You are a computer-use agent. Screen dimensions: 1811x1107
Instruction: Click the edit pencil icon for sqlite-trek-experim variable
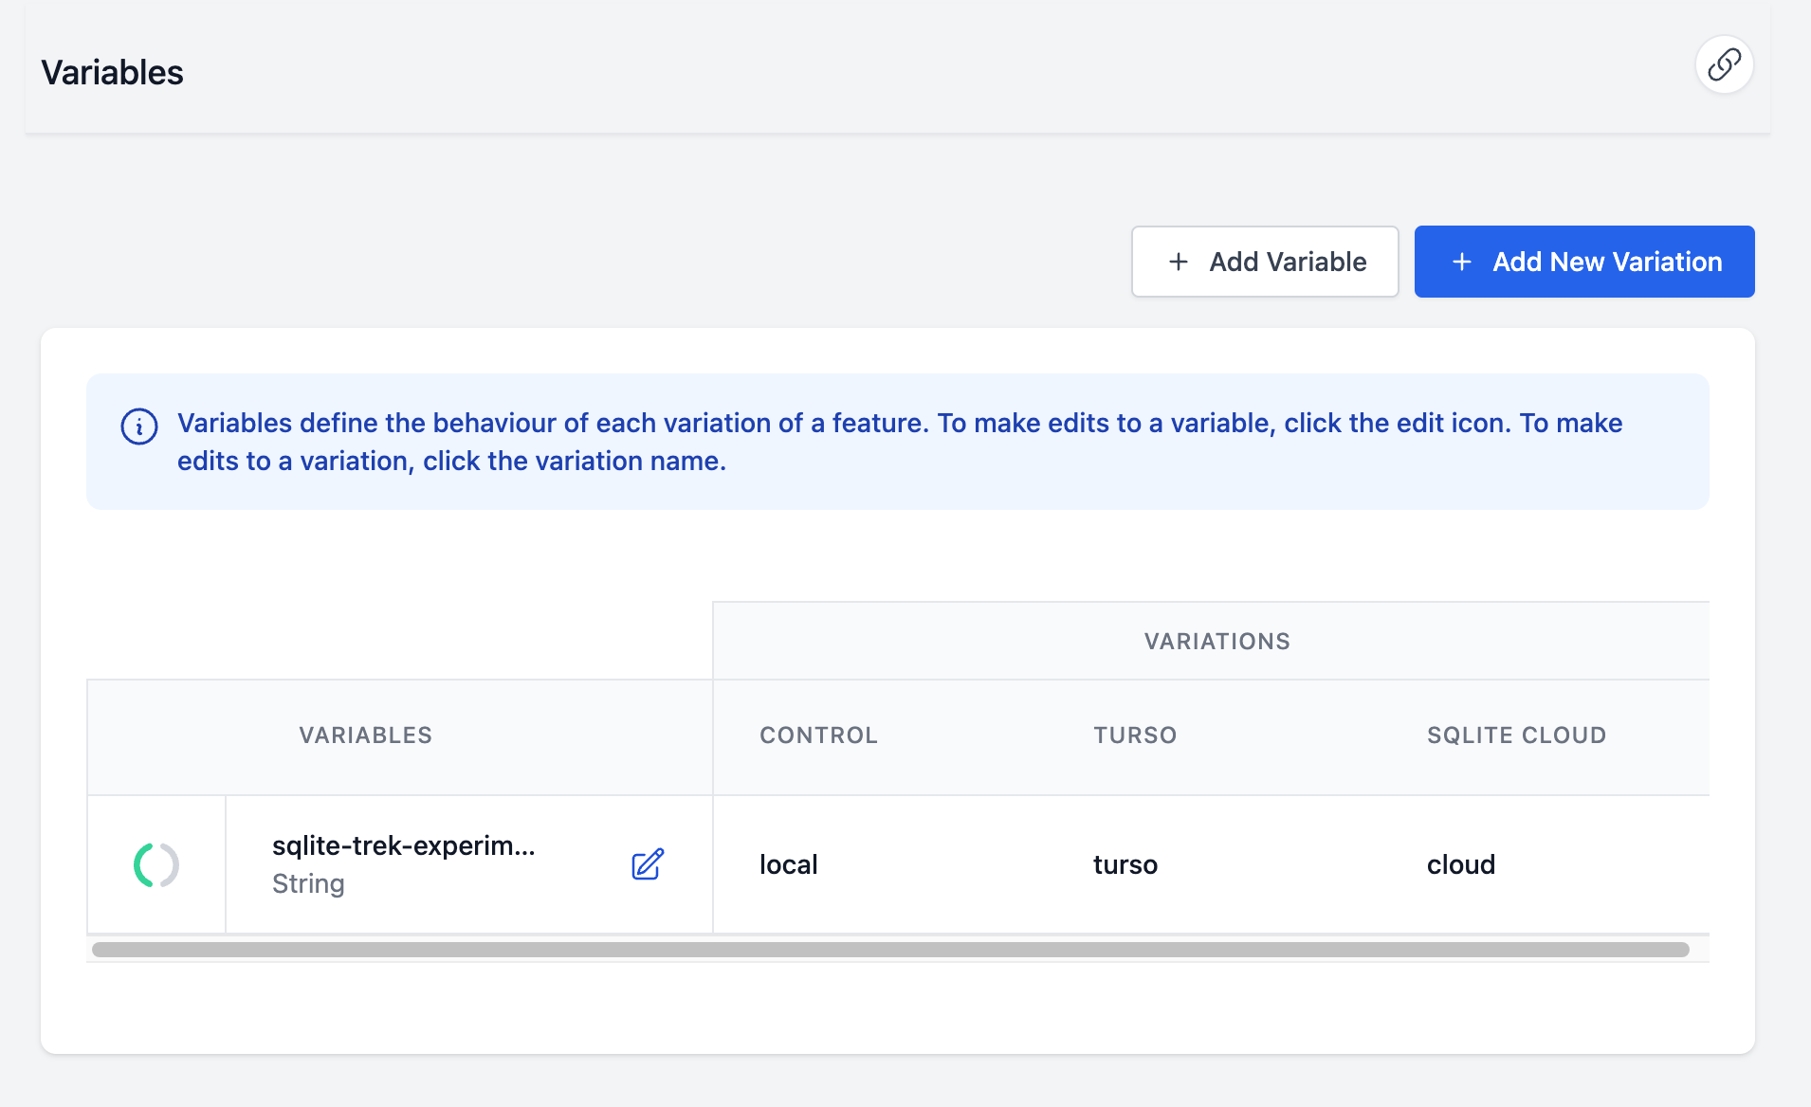(648, 864)
